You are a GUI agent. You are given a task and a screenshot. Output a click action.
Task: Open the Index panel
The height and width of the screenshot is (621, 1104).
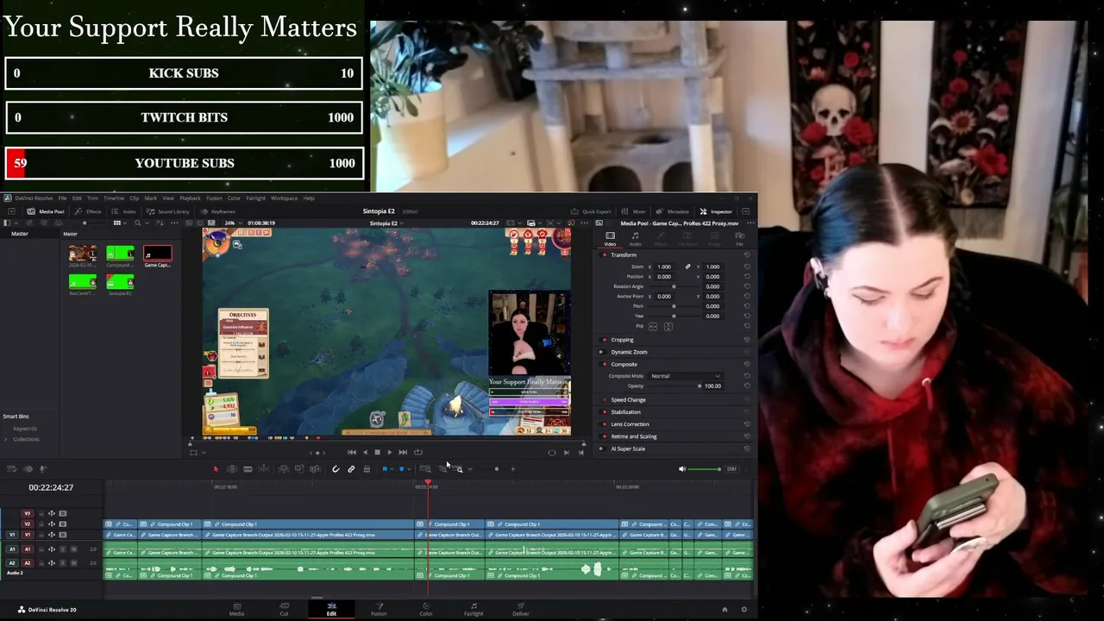(x=125, y=211)
